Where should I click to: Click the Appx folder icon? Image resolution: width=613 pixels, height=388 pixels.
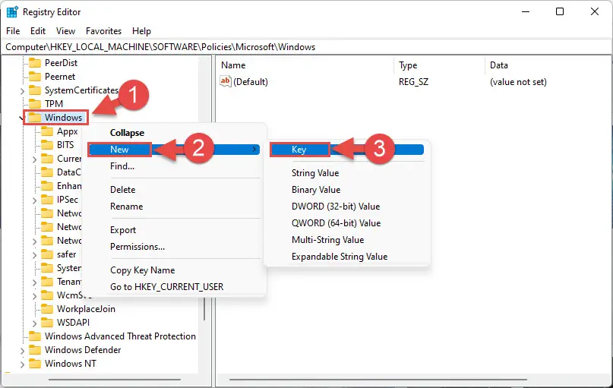click(x=47, y=131)
